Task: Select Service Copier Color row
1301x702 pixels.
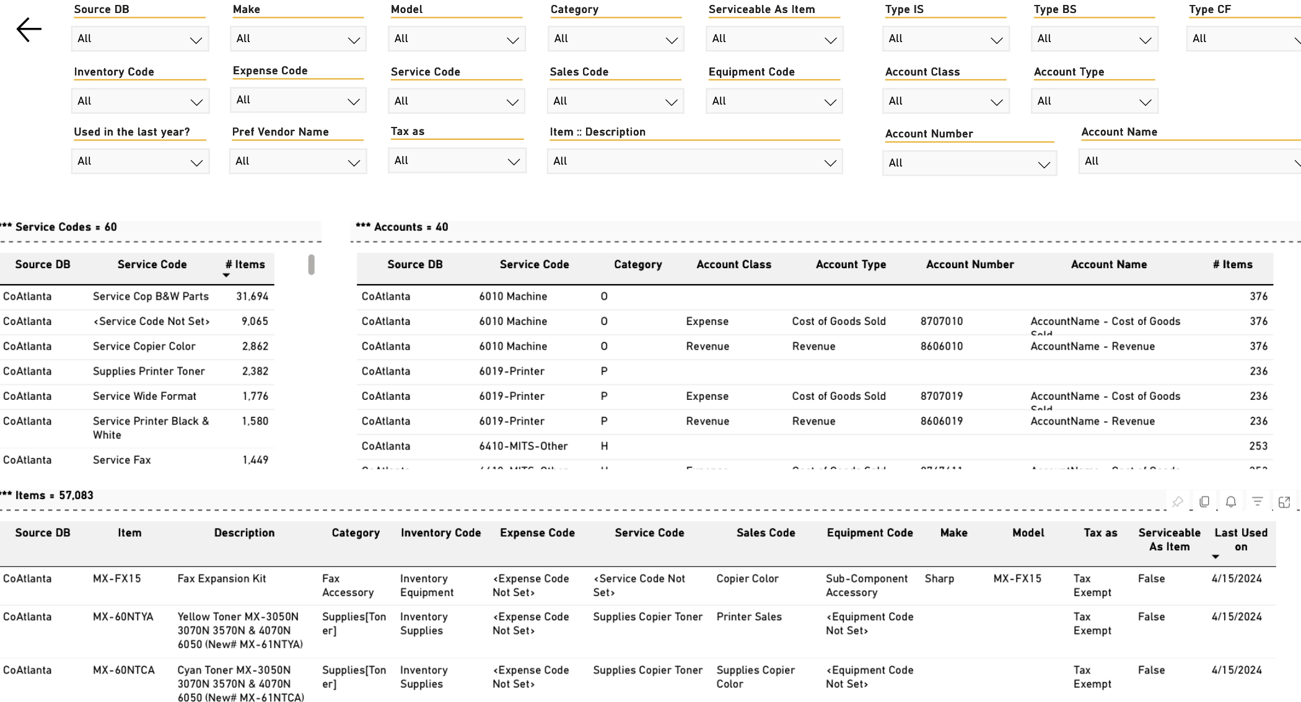Action: point(136,346)
